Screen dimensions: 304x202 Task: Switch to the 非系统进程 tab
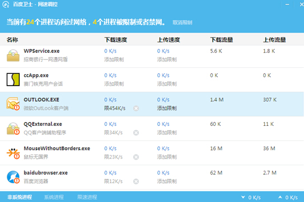[20, 197]
